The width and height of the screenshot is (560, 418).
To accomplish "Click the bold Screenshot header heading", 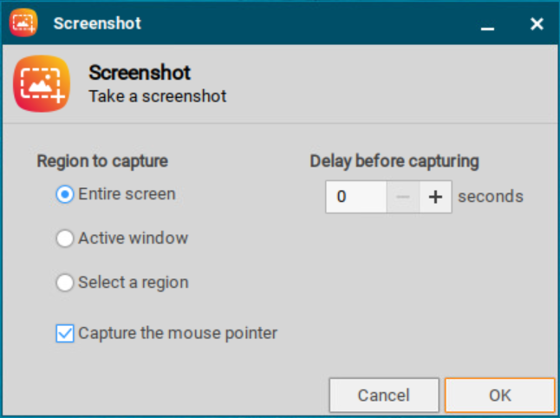I will (140, 73).
